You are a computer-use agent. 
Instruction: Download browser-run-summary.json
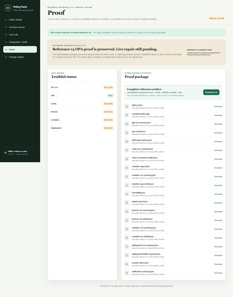pyautogui.click(x=218, y=211)
